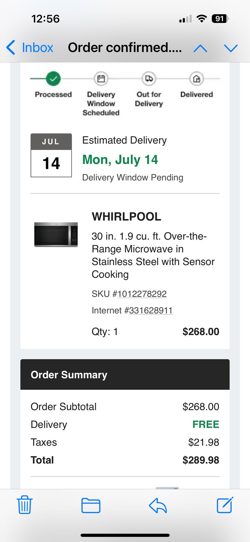Go back to Inbox

point(30,47)
